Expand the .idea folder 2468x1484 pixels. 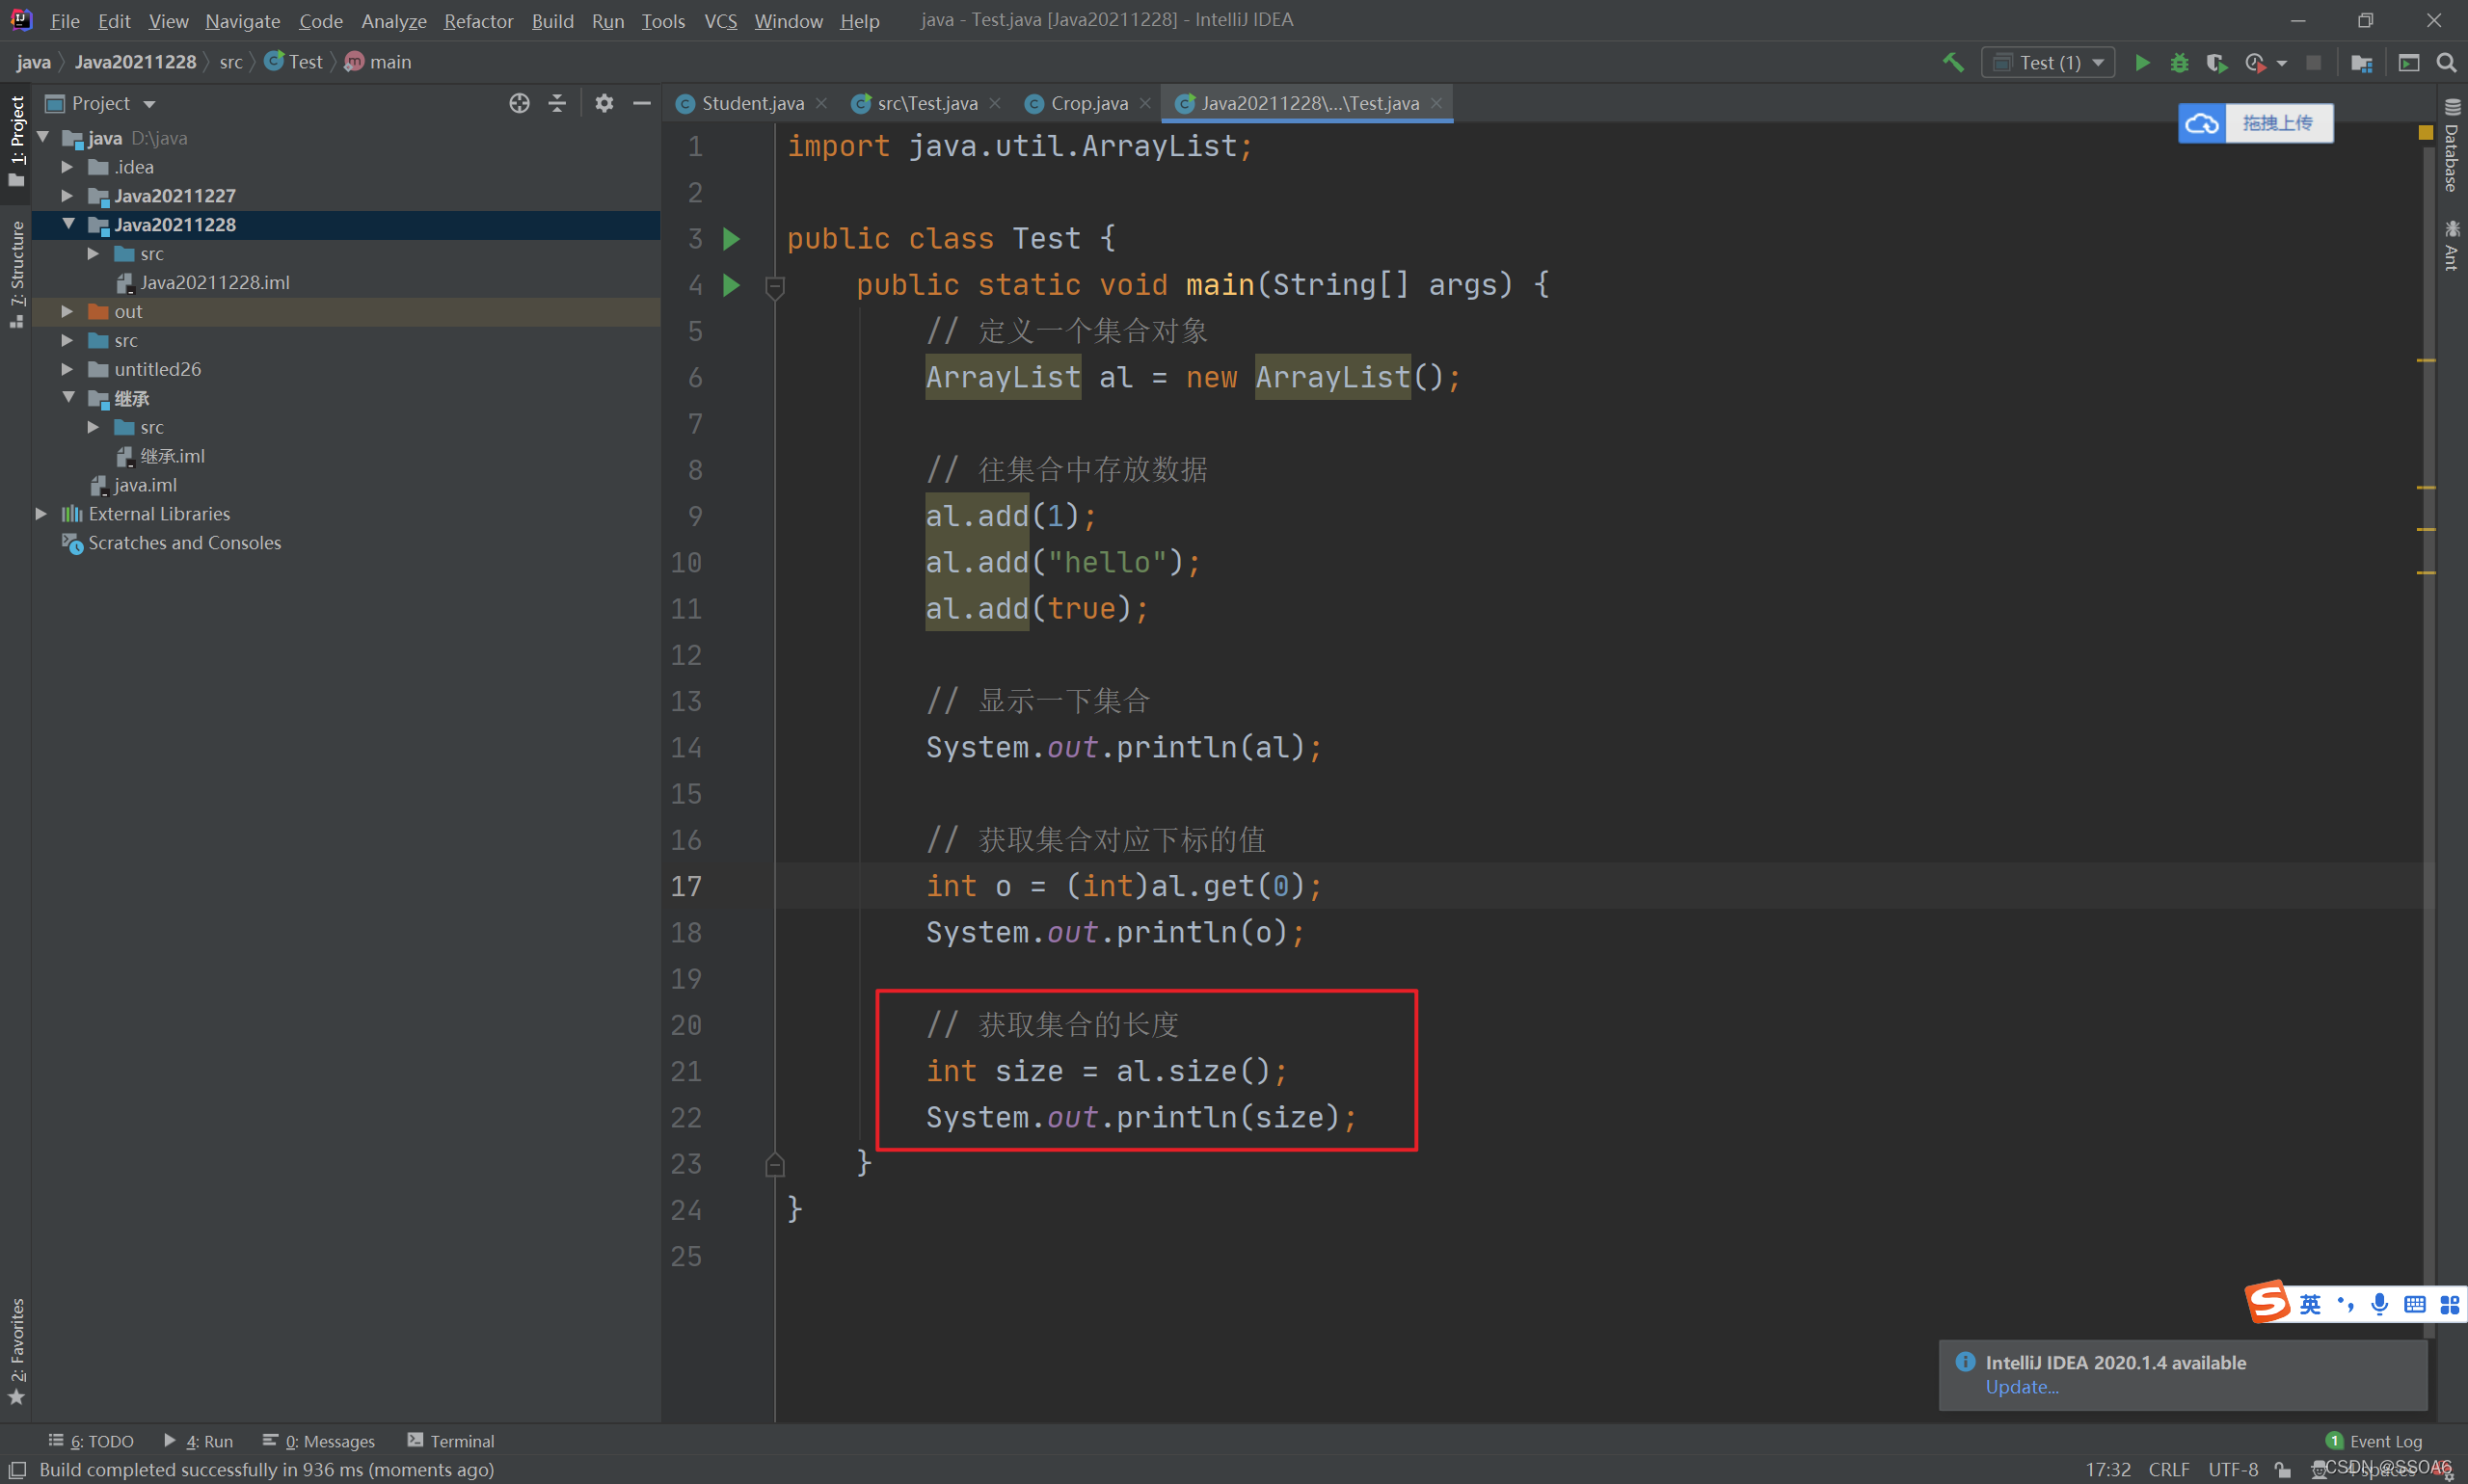click(x=67, y=167)
